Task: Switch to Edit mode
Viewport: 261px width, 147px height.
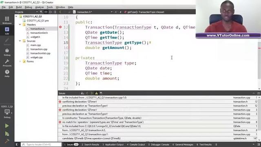Action: 7,31
